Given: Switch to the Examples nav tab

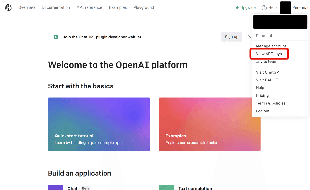Looking at the screenshot, I should (x=118, y=7).
